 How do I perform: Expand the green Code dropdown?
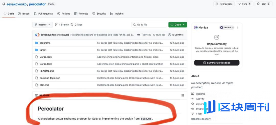tap(178, 25)
